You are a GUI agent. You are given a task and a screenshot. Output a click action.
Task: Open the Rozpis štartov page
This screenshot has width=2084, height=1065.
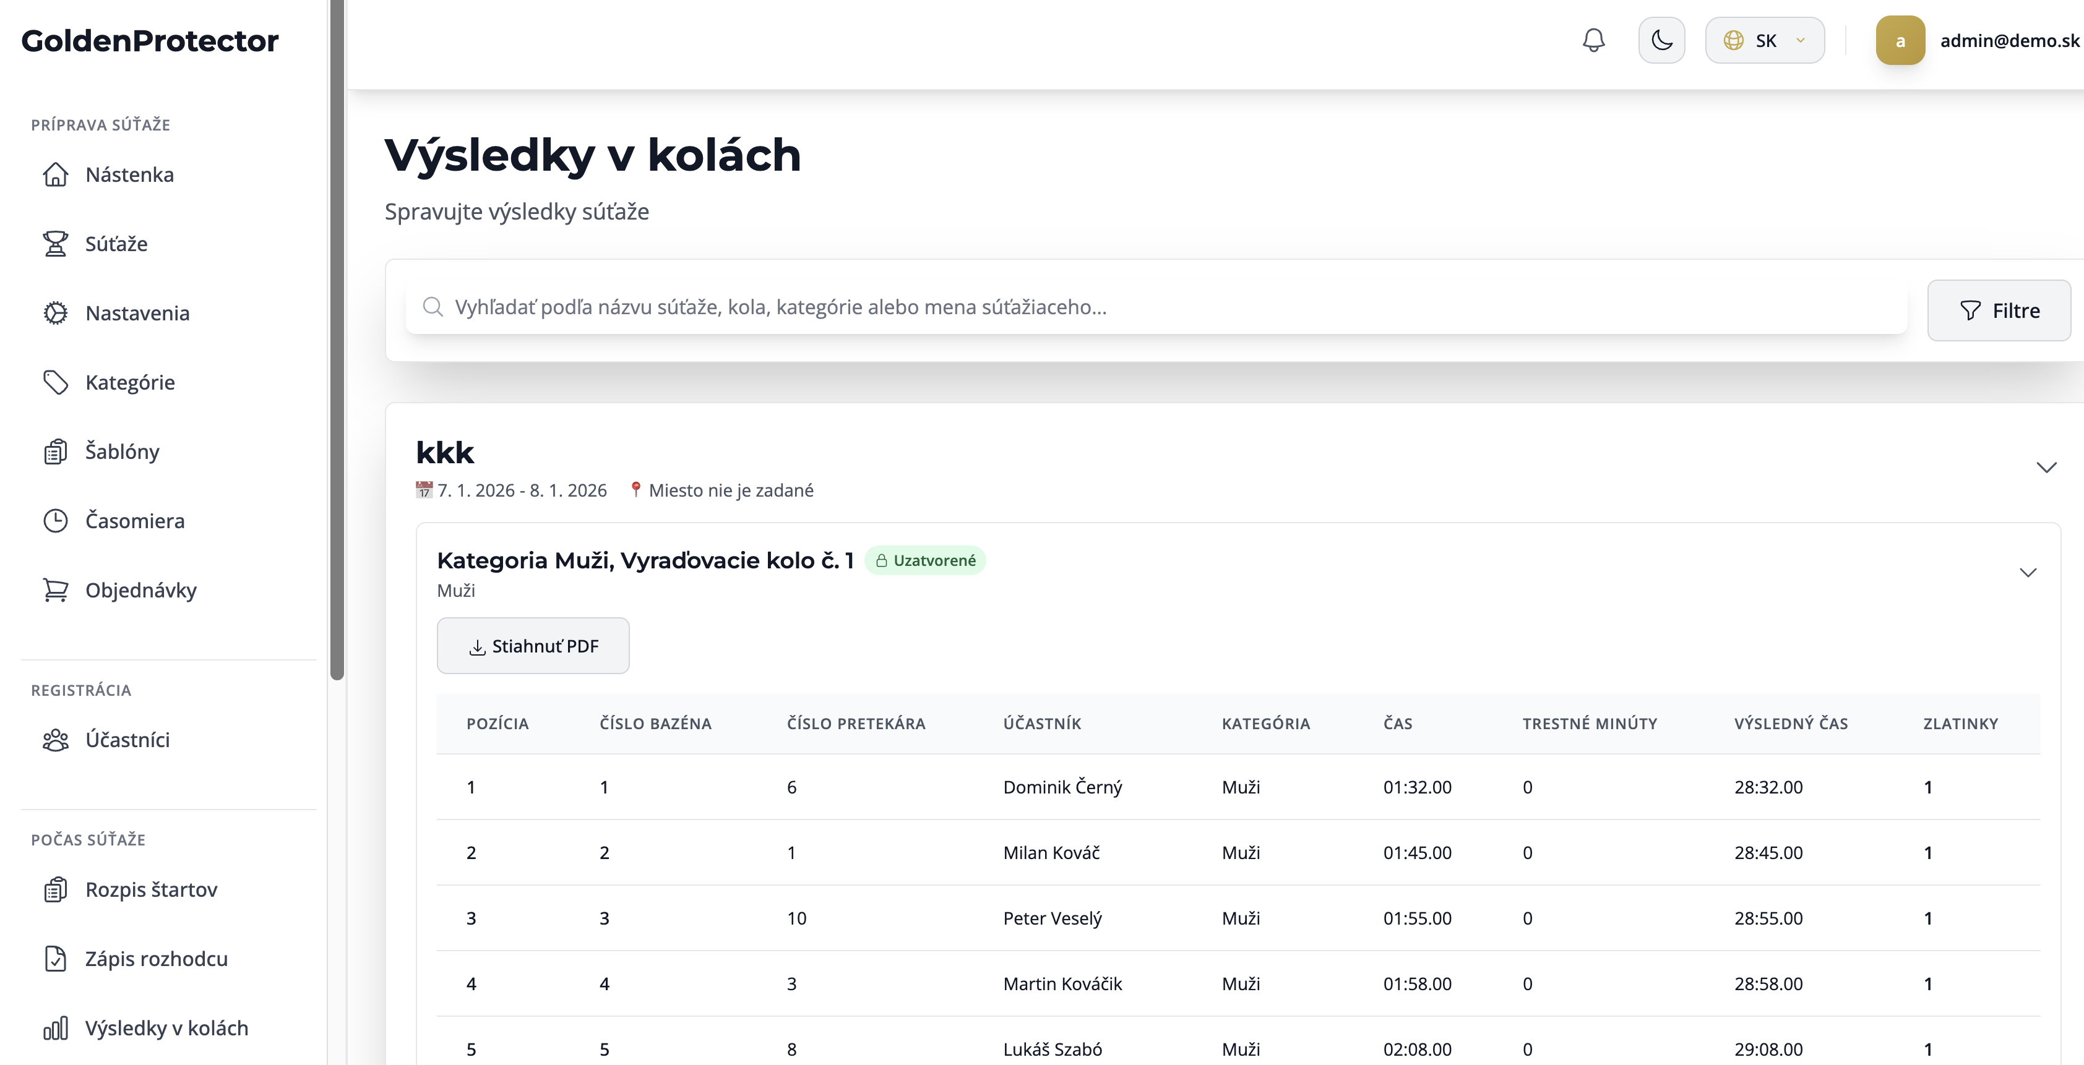click(x=151, y=889)
